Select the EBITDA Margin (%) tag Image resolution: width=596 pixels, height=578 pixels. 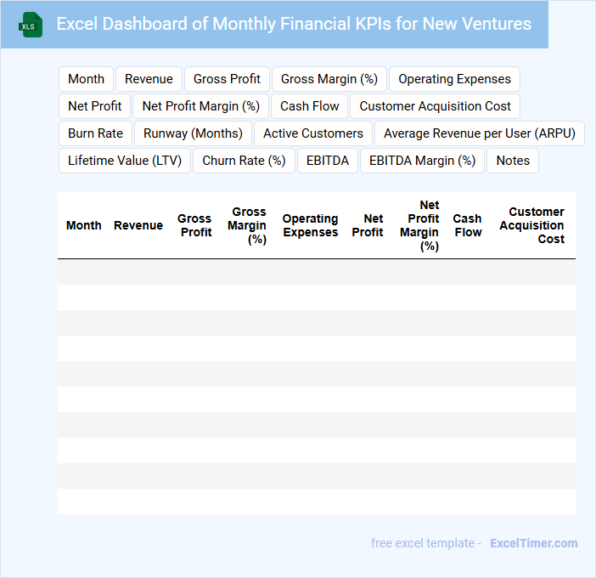click(422, 161)
